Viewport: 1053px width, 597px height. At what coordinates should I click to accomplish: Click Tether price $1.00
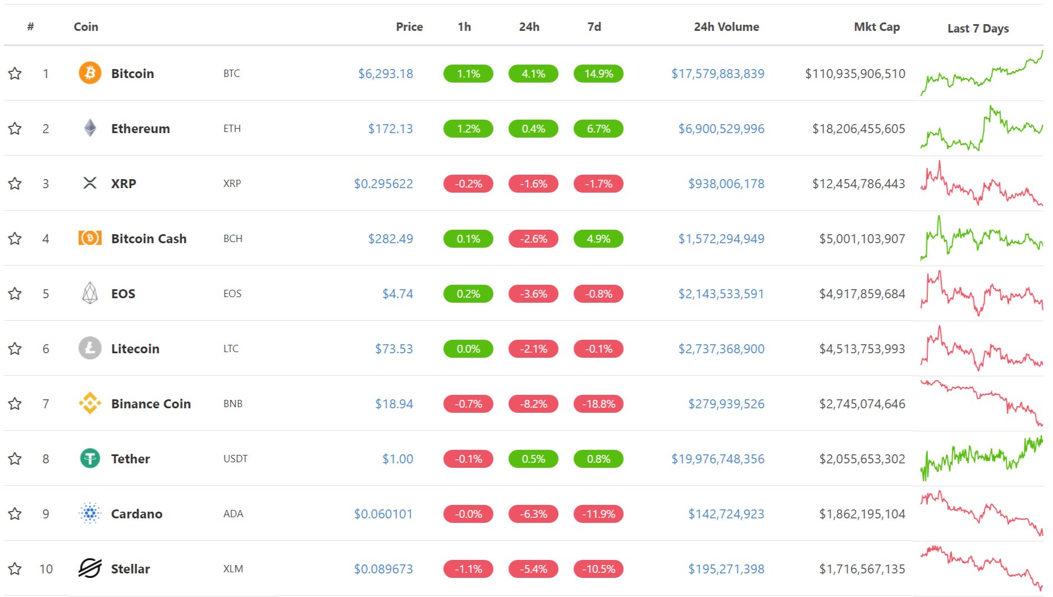398,458
